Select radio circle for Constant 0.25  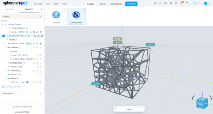click(38, 67)
